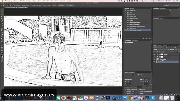Image resolution: width=180 pixels, height=101 pixels.
Task: Click the 100% button in options bar
Action: 54,5
